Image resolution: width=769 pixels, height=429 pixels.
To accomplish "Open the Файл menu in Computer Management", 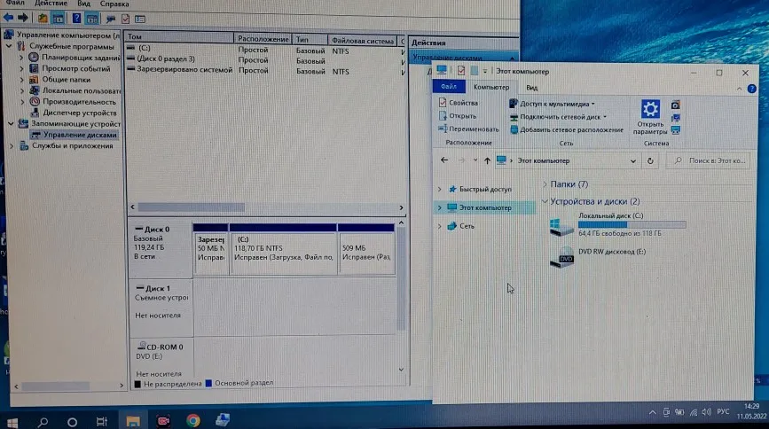I will [15, 4].
